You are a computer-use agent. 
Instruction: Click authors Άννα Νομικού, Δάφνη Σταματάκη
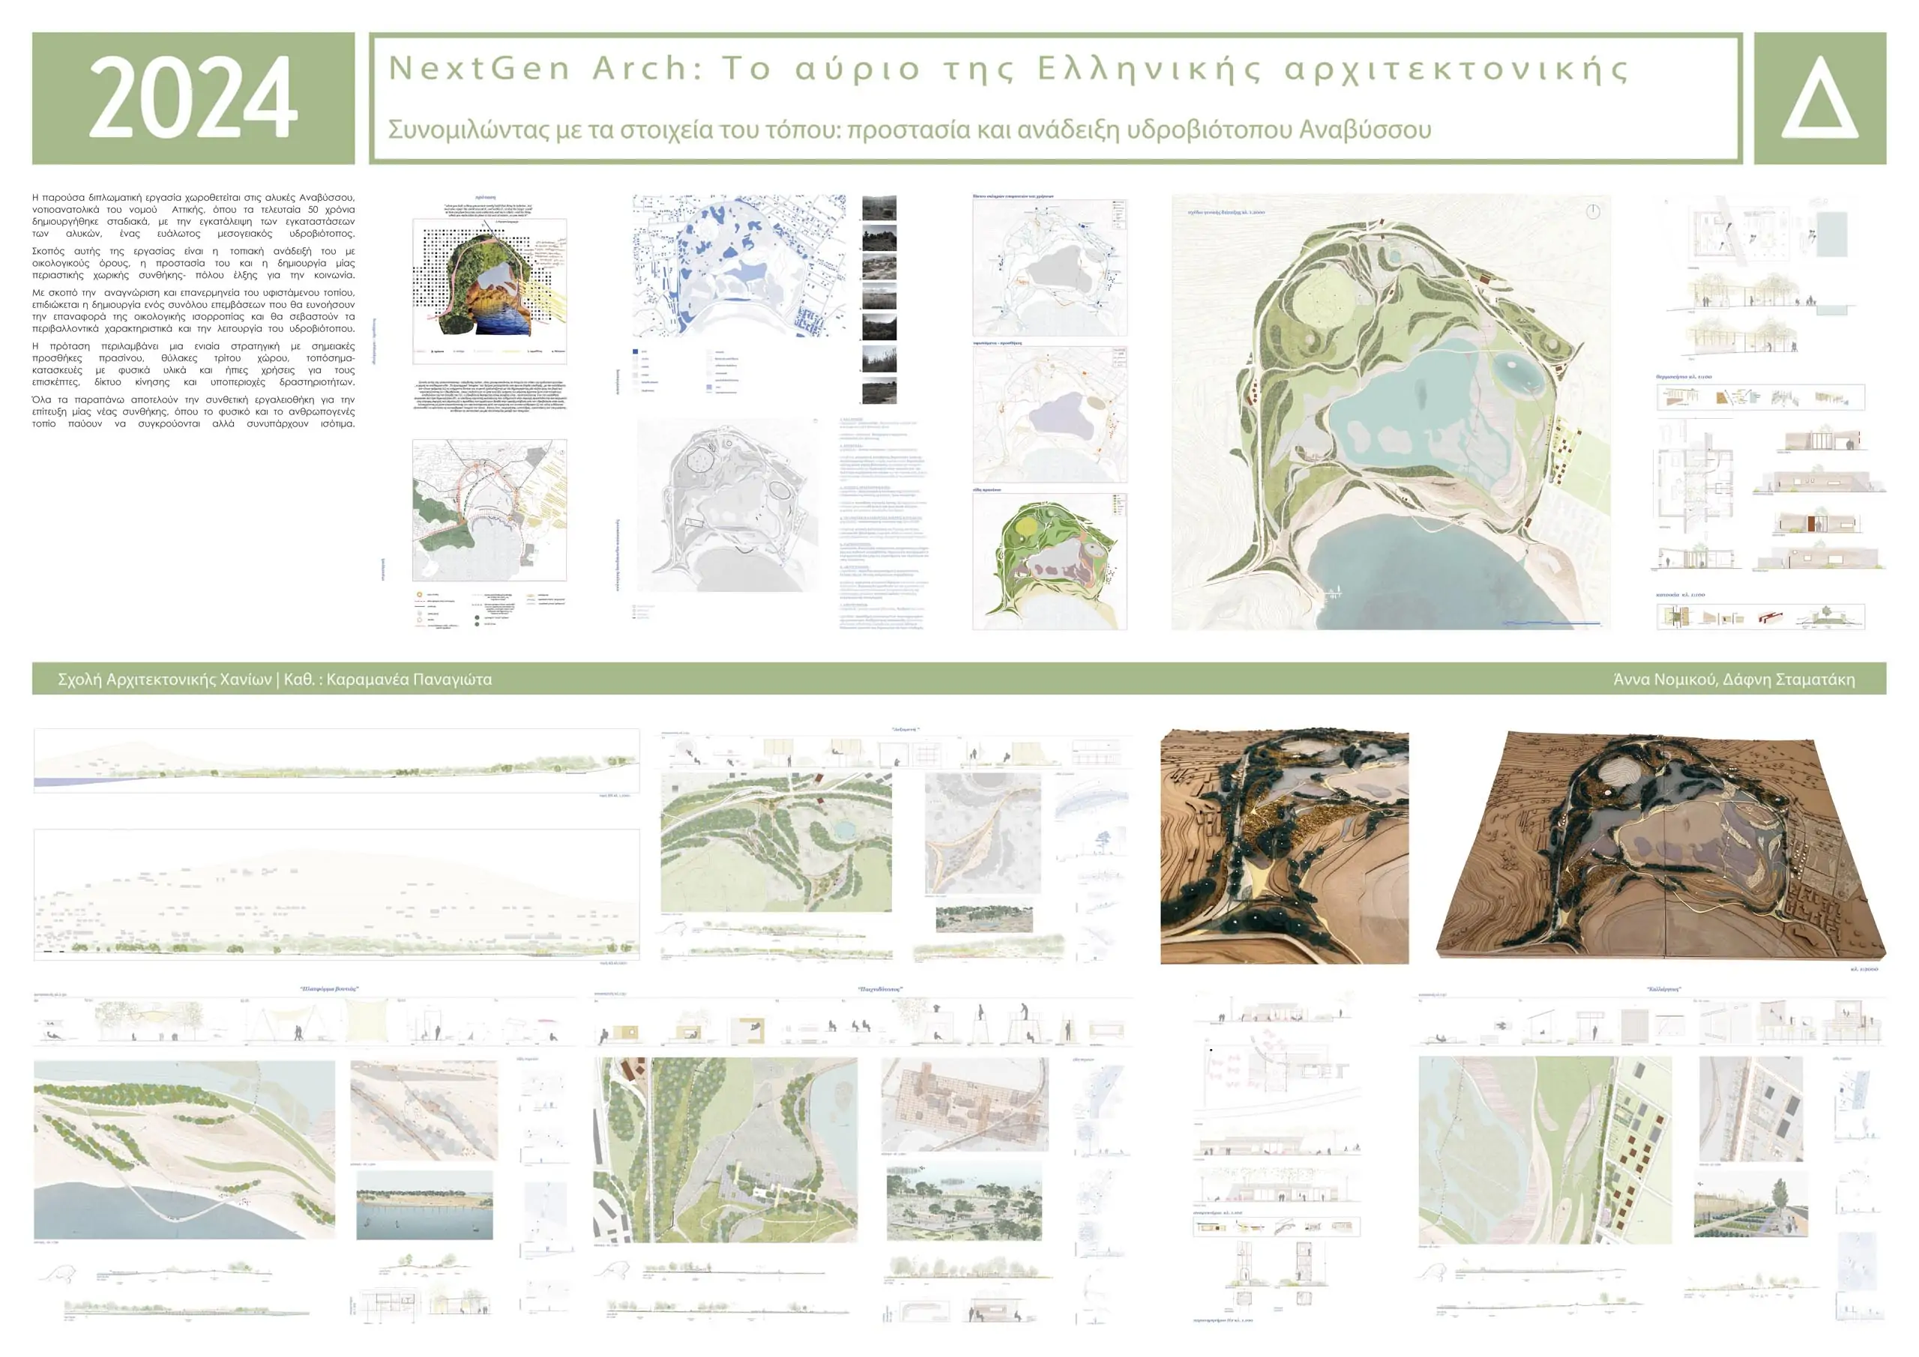(1733, 680)
